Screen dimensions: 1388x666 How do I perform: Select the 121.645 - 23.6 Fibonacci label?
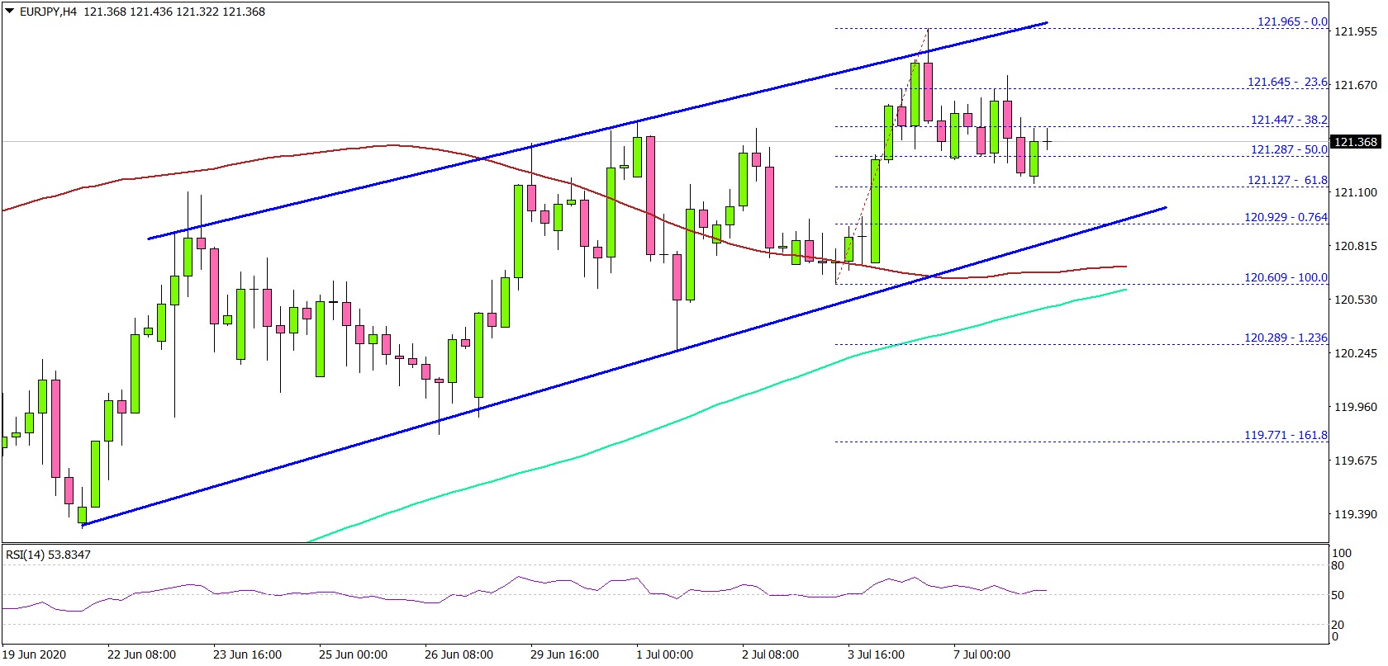[x=1286, y=82]
